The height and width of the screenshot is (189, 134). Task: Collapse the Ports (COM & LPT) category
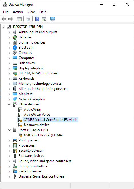(9, 130)
